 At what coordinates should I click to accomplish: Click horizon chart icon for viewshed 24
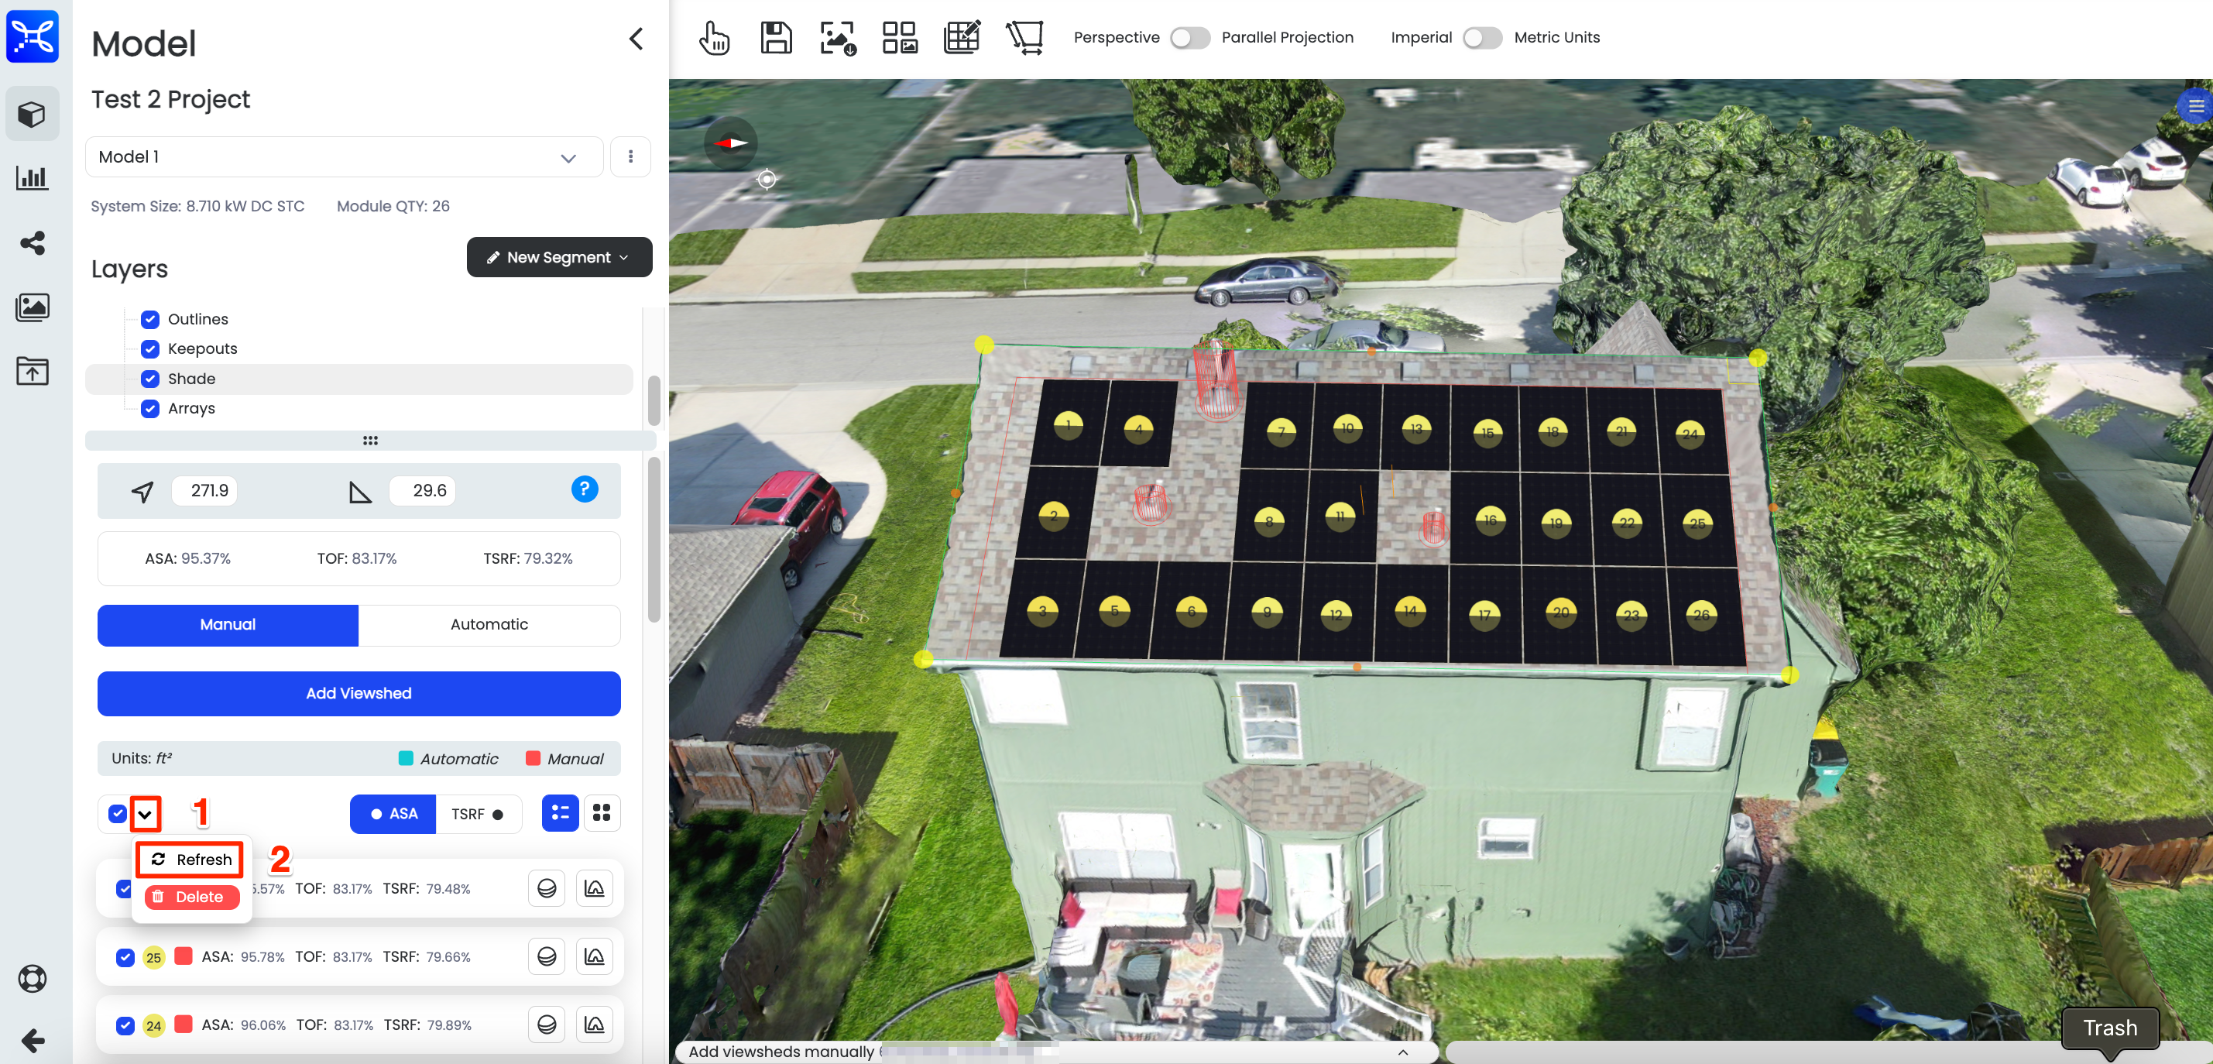[x=594, y=1025]
